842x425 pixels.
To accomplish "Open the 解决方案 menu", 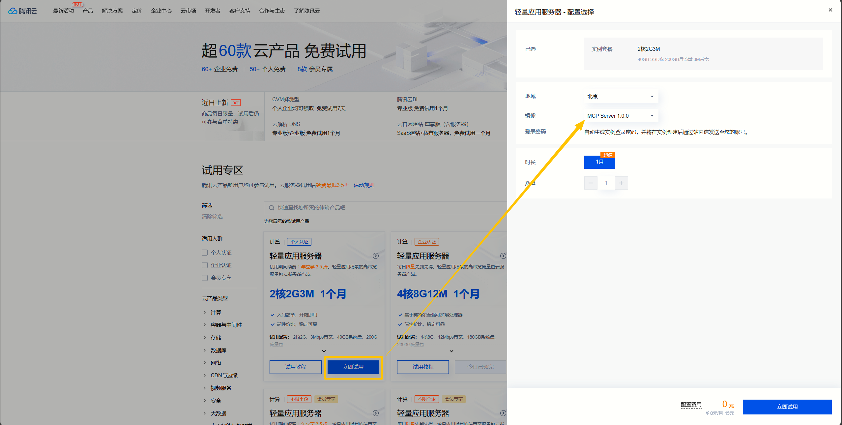I will click(112, 11).
